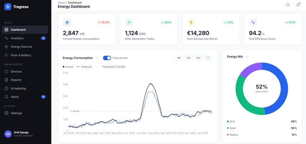Click the grid efficiency pulse icon
This screenshot has height=144, width=306.
point(253,22)
